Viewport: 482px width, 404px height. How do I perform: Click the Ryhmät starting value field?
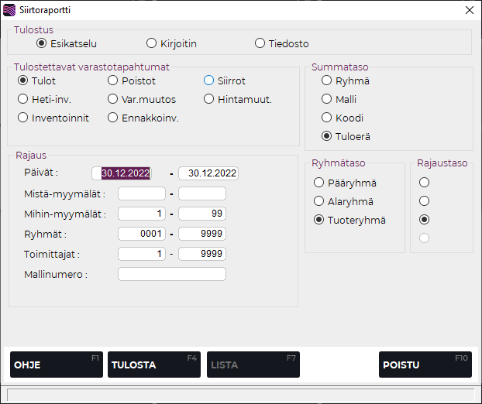tap(142, 234)
